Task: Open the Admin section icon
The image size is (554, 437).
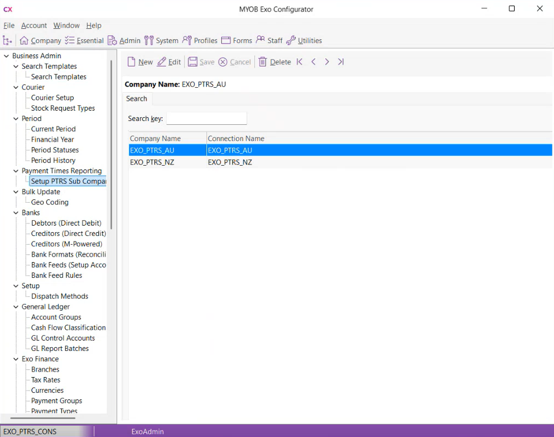Action: 124,40
